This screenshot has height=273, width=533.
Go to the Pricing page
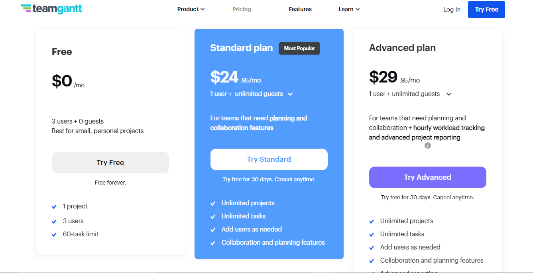(x=242, y=9)
